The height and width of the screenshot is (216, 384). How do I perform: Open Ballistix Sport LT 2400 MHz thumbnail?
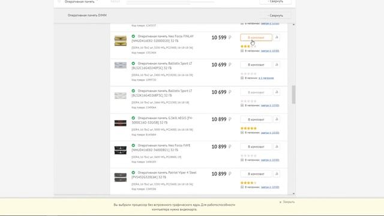[121, 65]
